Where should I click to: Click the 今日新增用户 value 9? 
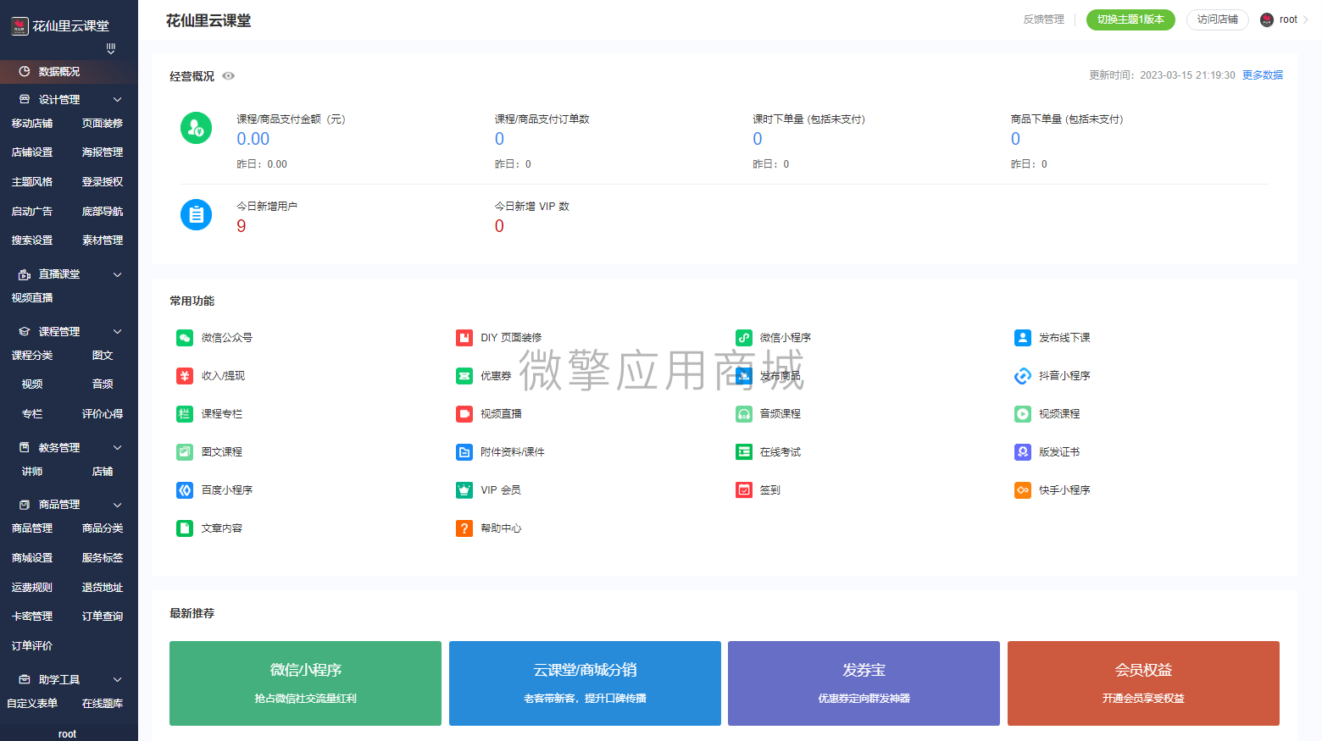(x=242, y=226)
